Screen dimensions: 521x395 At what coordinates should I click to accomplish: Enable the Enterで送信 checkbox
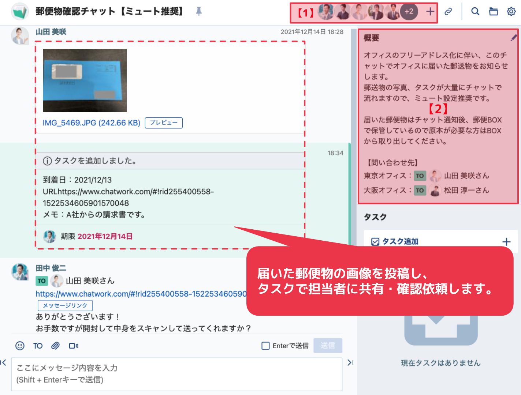click(265, 346)
